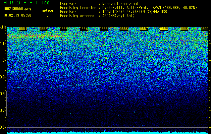Click the timestamp 10.02.19 05:50
Screen dimensions: 211x134
click(x=17, y=15)
